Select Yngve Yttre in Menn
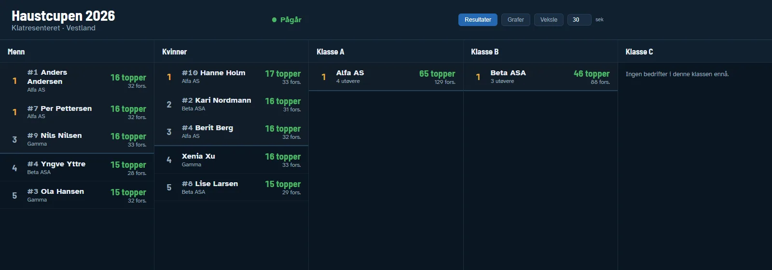The width and height of the screenshot is (772, 270). point(77,168)
